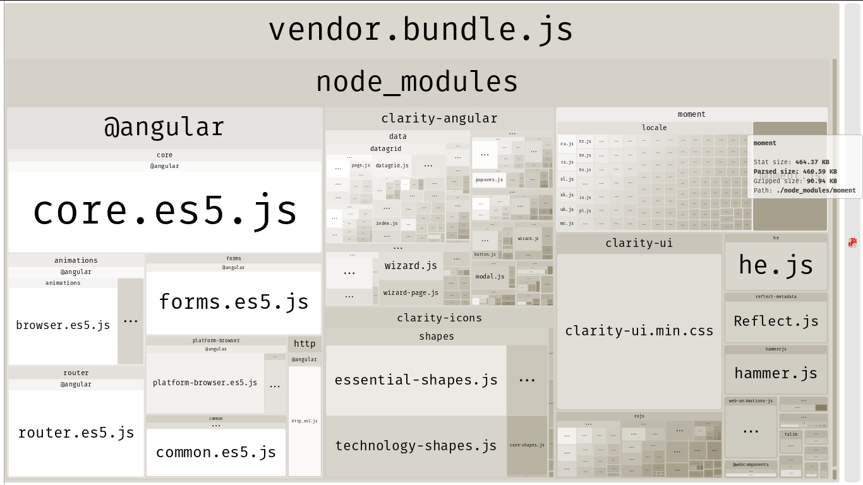Screen dimensions: 863x485
Task: Select the pl.js locale block
Action: point(585,211)
